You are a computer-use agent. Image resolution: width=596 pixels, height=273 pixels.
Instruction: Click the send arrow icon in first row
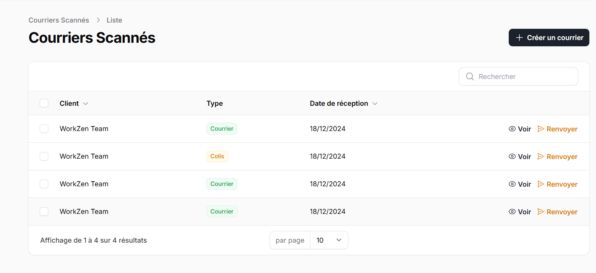click(x=541, y=129)
